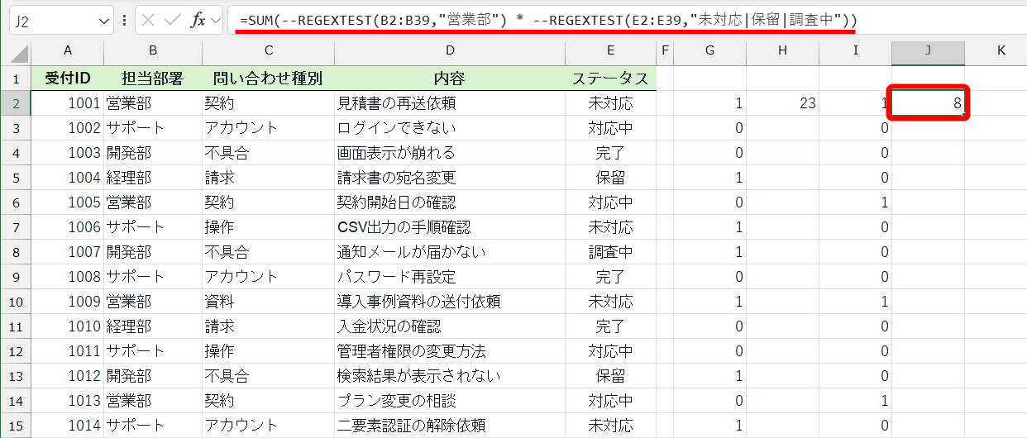This screenshot has width=1027, height=438.
Task: Click 調査中 status in row 8
Action: pyautogui.click(x=610, y=252)
